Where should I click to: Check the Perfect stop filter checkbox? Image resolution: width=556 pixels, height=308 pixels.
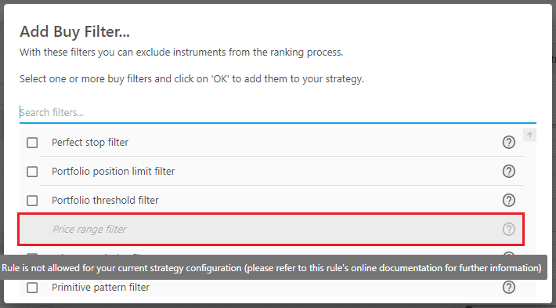coord(32,143)
